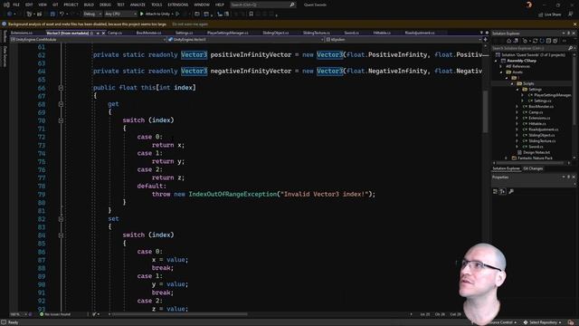Switch to the Settings.cs tab
This screenshot has height=326, width=579.
(x=184, y=33)
